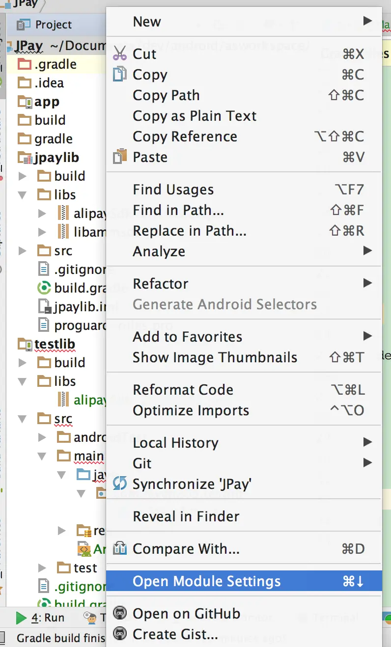Screen dimensions: 391x647
Task: Click the java source folder icon
Action: [x=84, y=475]
